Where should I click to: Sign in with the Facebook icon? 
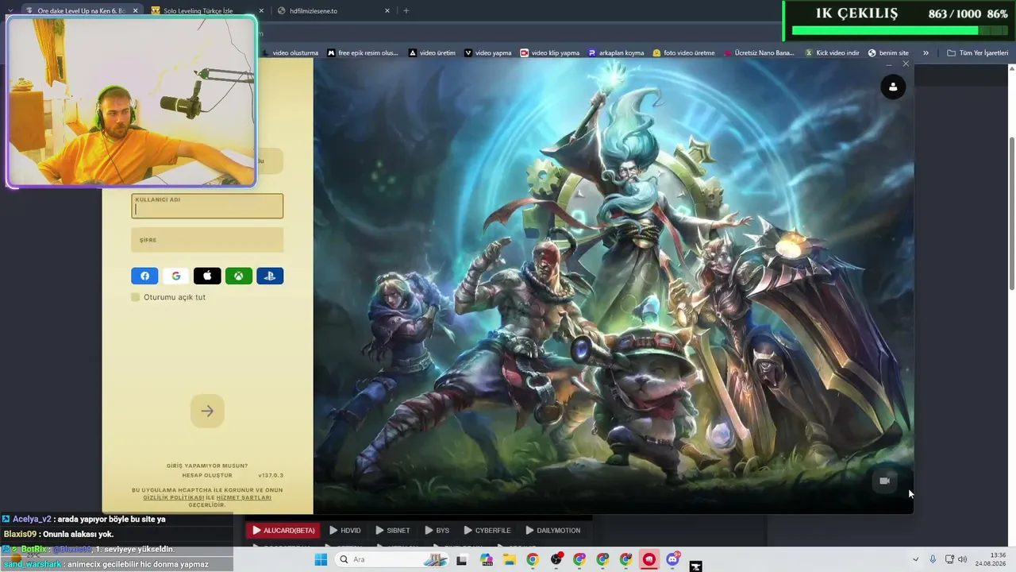(x=144, y=276)
